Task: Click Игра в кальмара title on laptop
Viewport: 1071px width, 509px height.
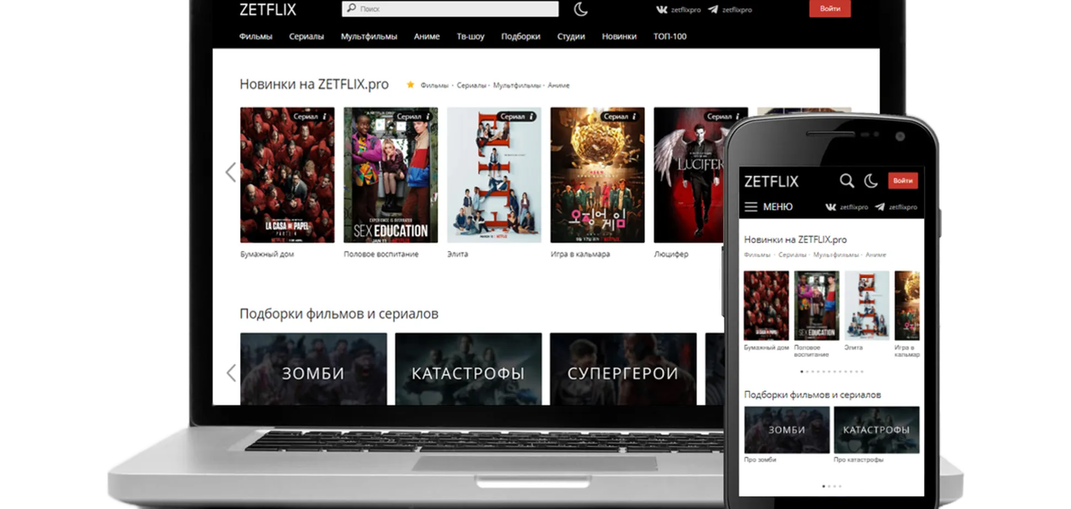Action: [580, 255]
